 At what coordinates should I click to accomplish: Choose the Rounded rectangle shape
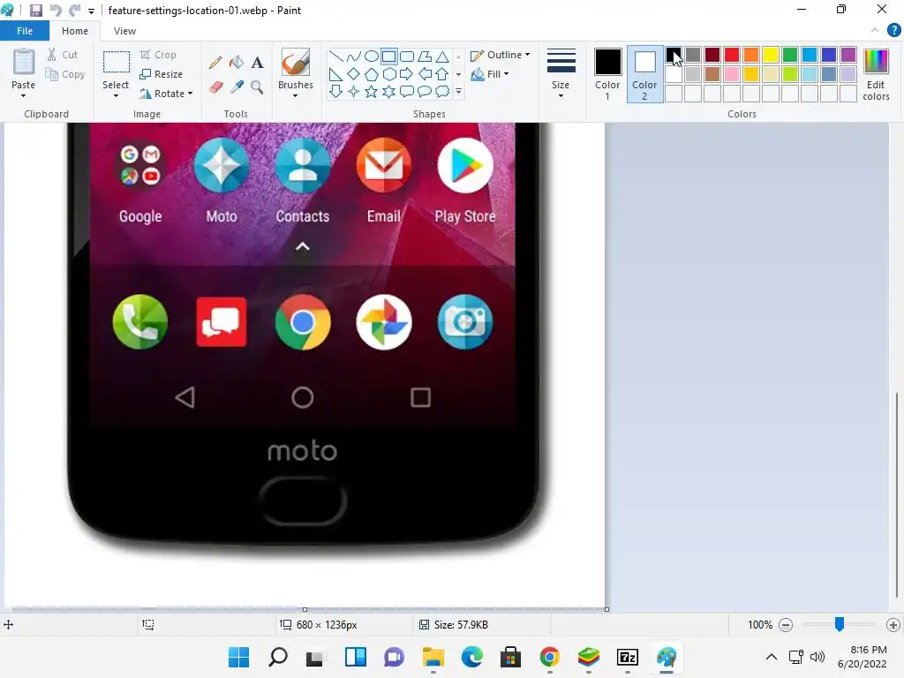(x=407, y=56)
